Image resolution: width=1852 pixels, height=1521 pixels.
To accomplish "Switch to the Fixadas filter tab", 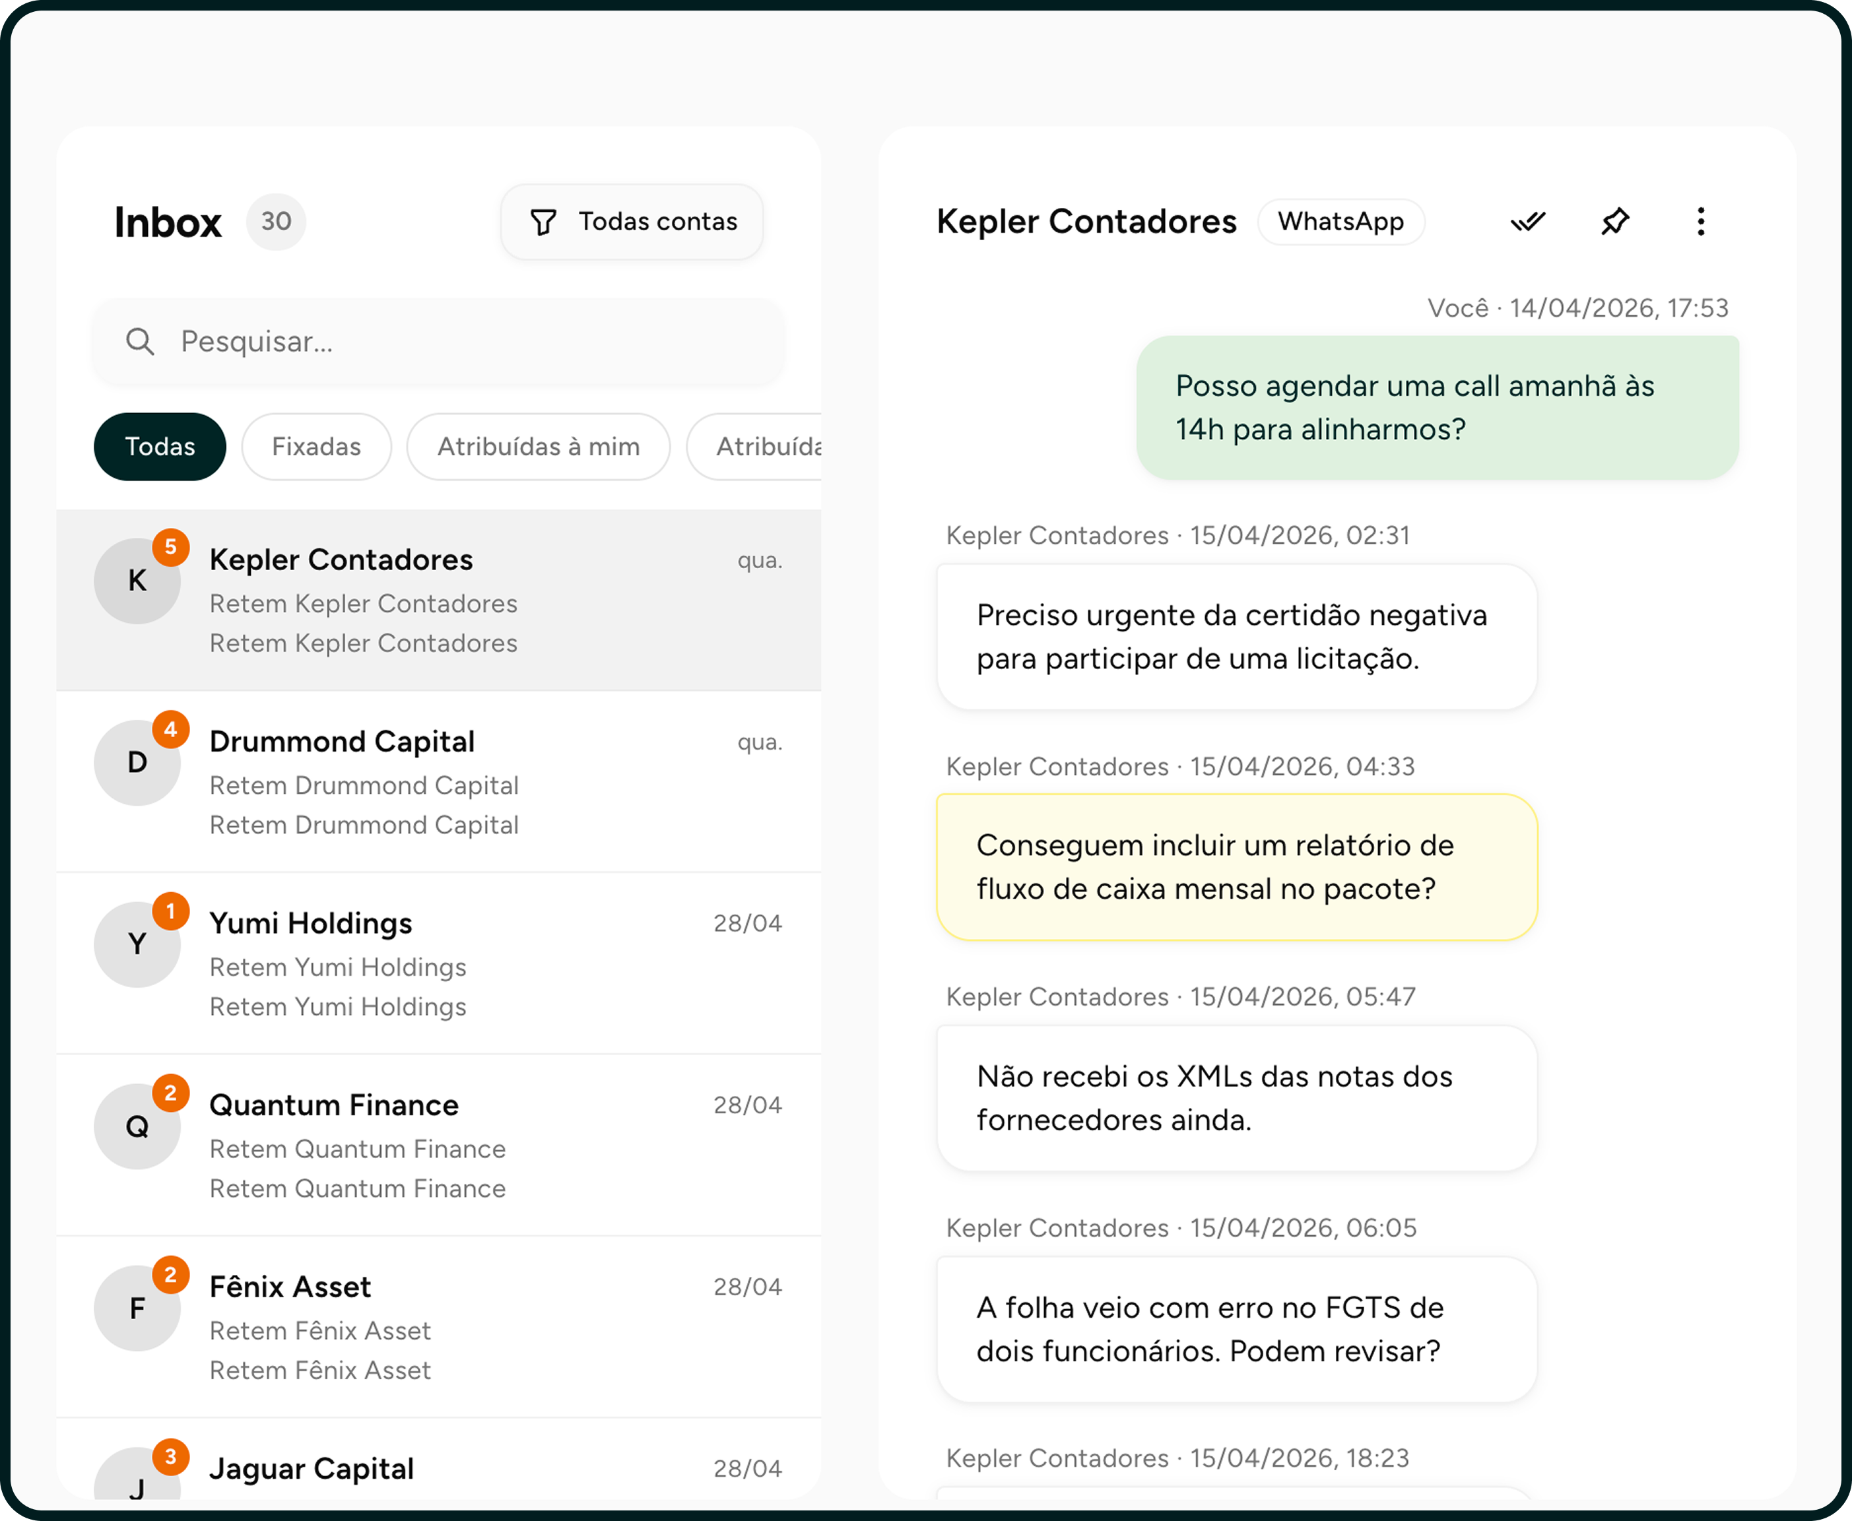I will (316, 447).
